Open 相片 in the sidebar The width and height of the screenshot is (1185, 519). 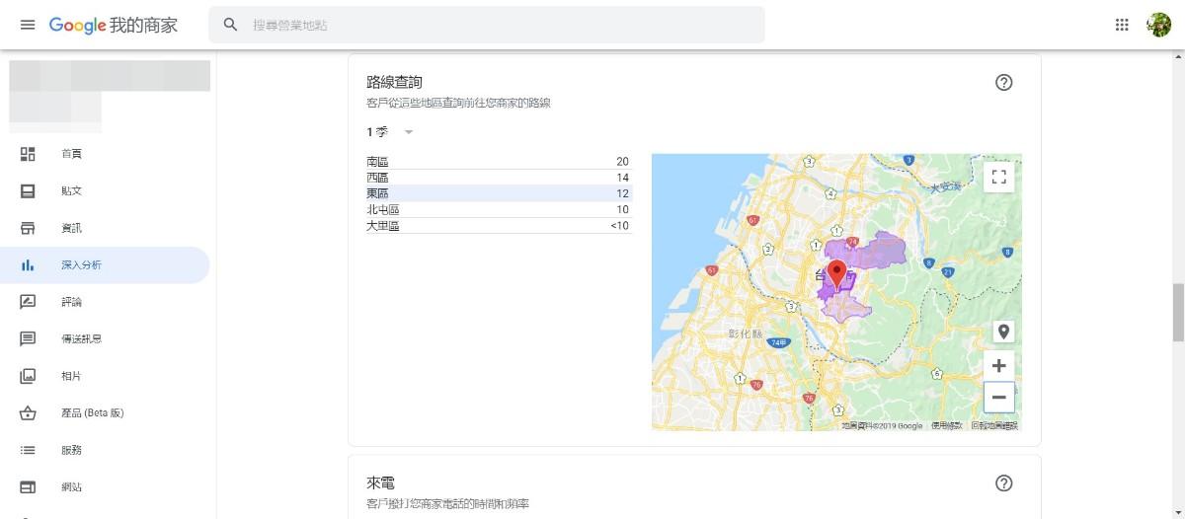(71, 376)
